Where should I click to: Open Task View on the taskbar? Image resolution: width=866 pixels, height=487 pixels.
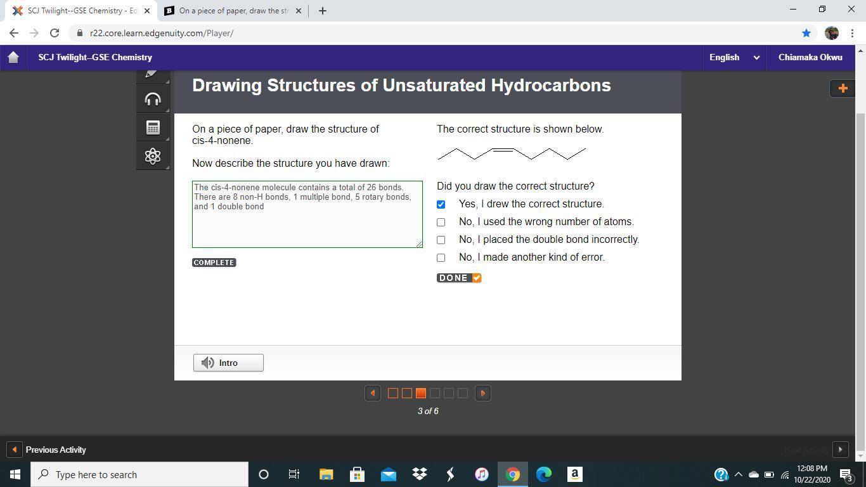point(294,474)
